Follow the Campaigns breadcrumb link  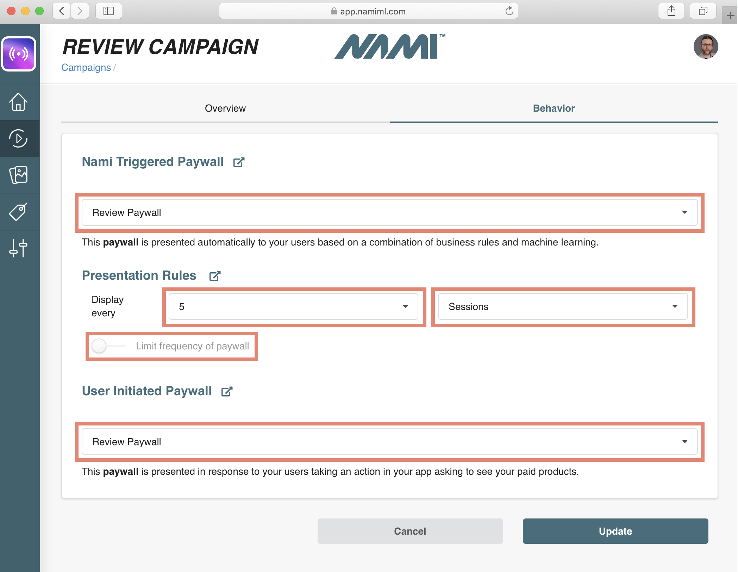coord(86,68)
